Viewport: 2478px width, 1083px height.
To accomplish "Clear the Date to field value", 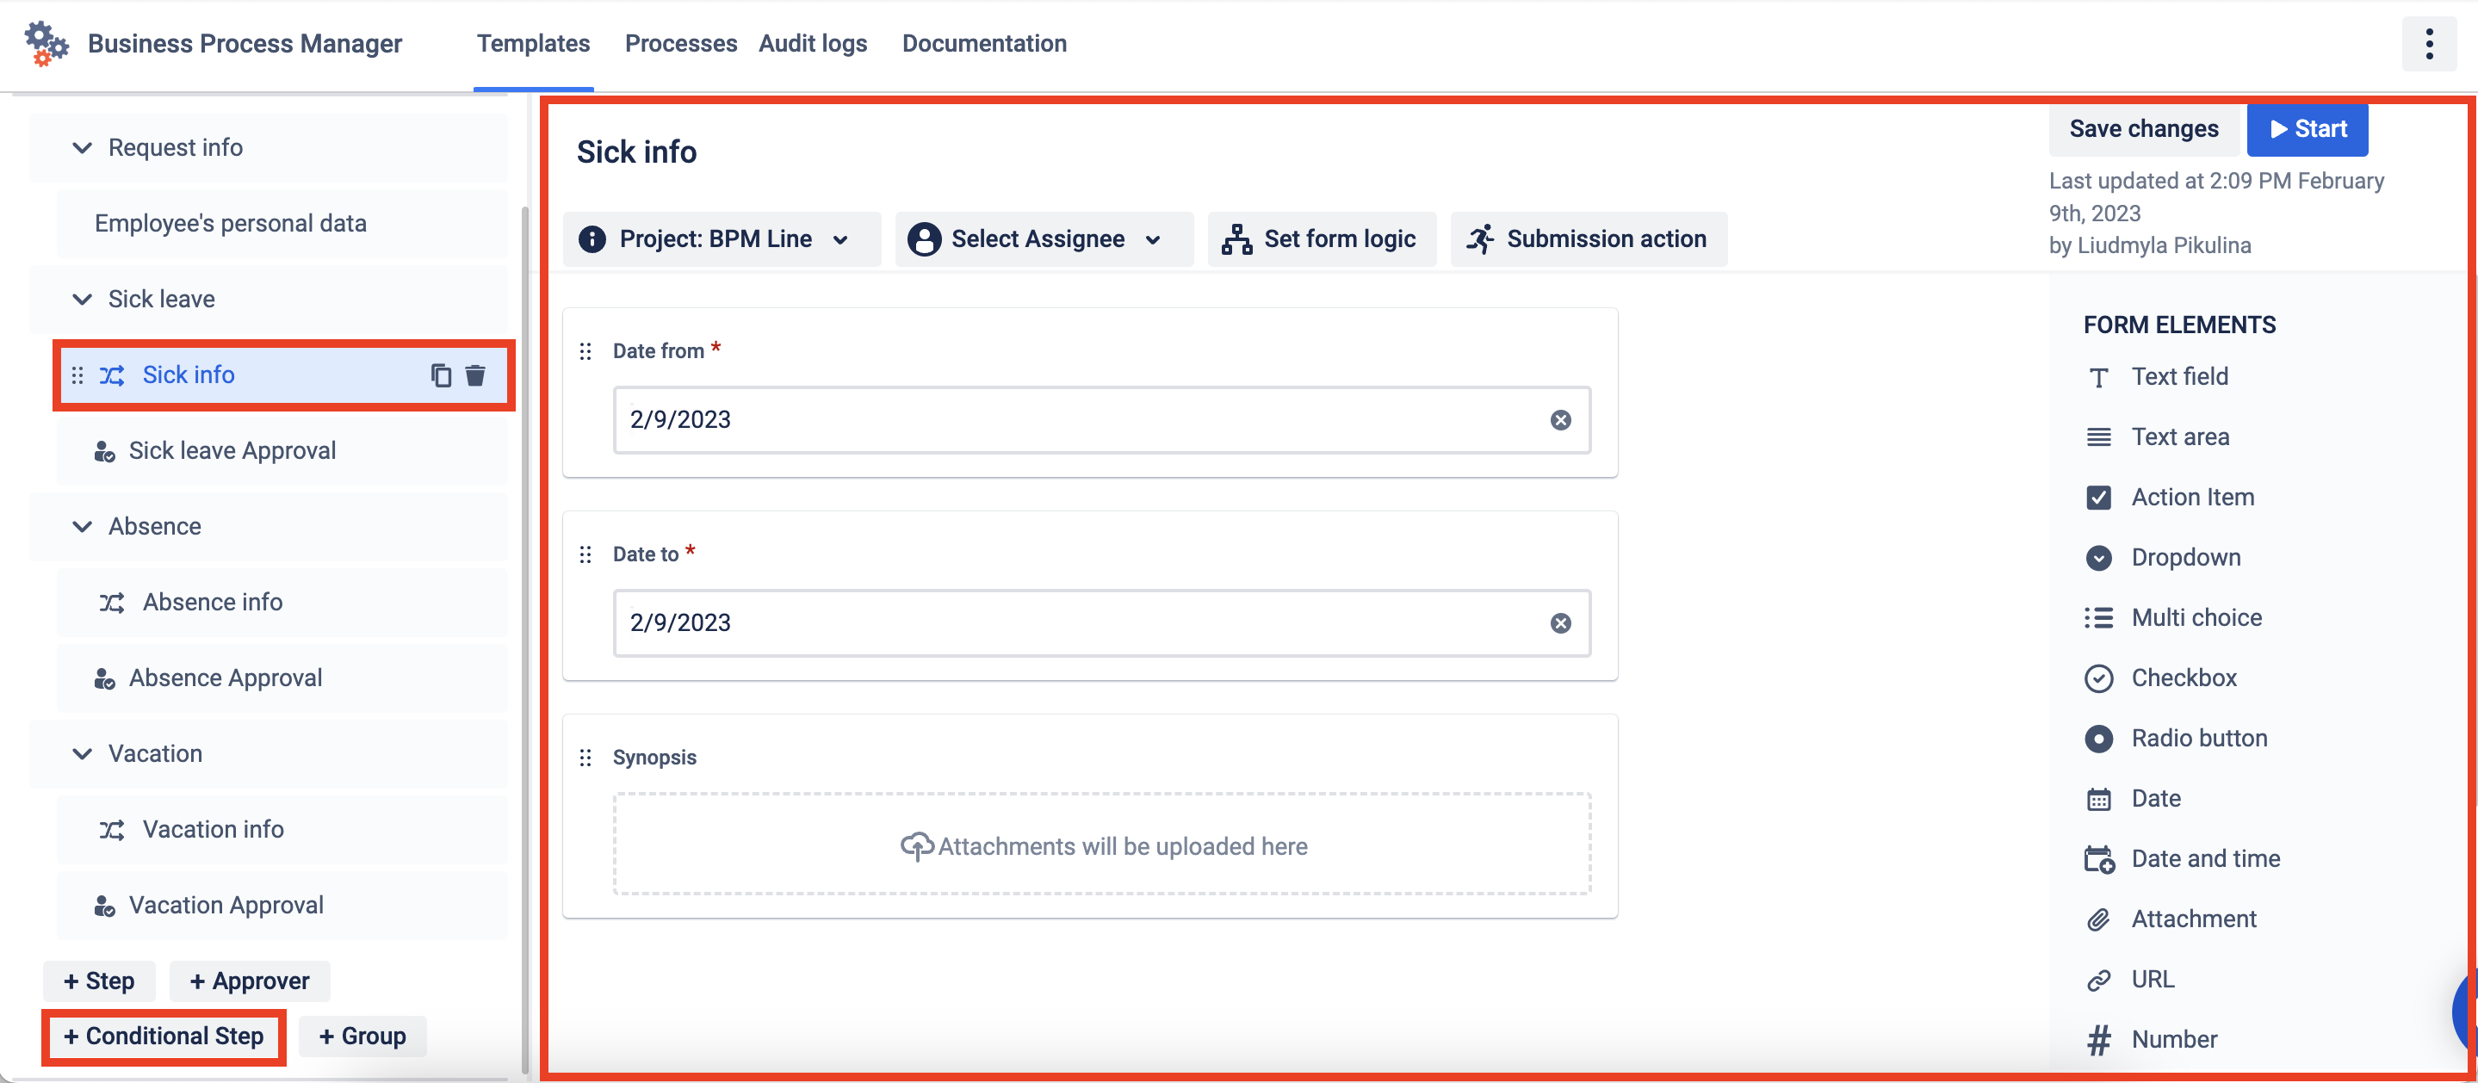I will [1560, 623].
